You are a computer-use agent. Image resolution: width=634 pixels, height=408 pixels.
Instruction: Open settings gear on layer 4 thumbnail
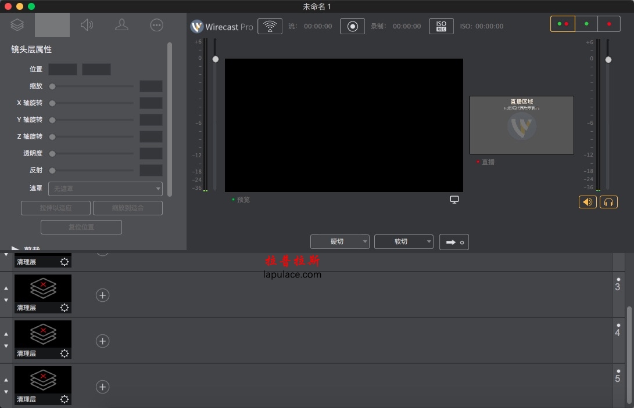65,353
